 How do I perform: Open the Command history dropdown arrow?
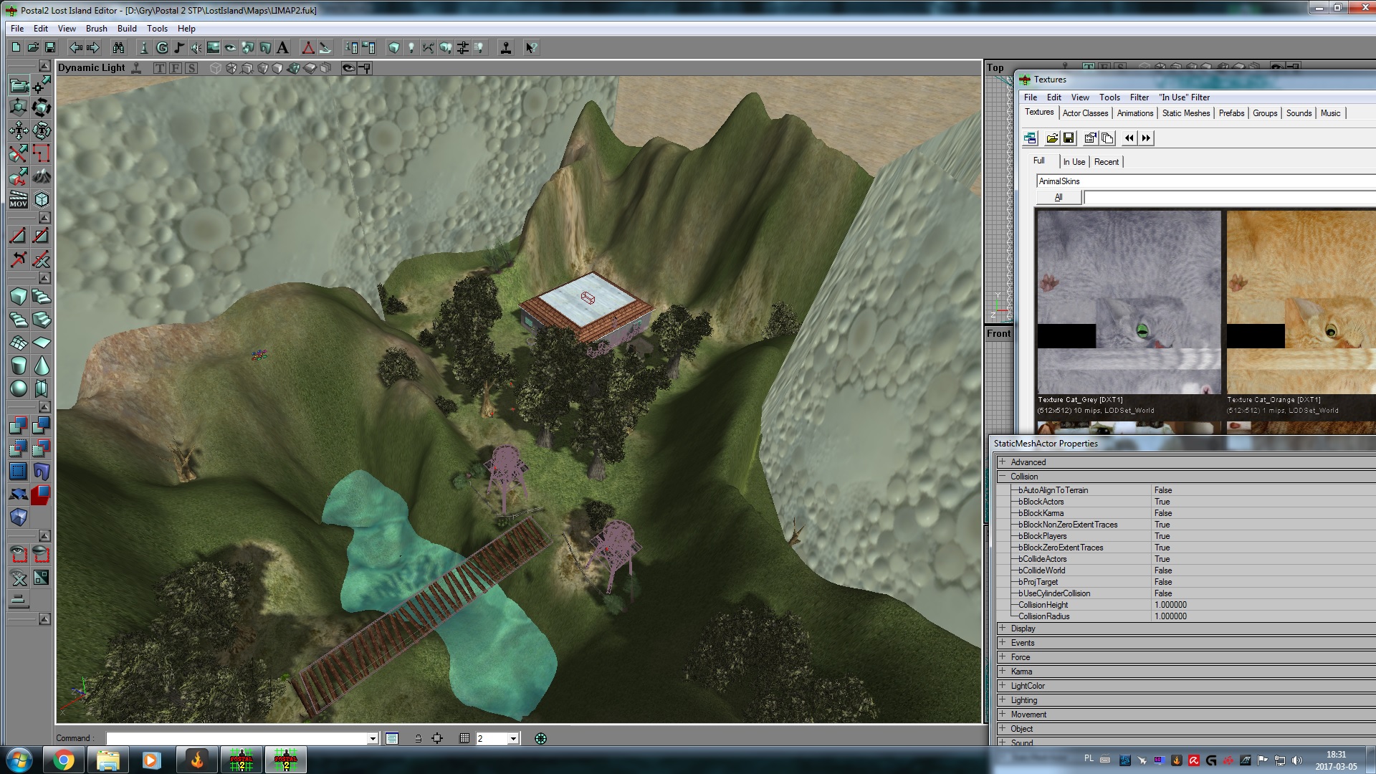pyautogui.click(x=373, y=739)
